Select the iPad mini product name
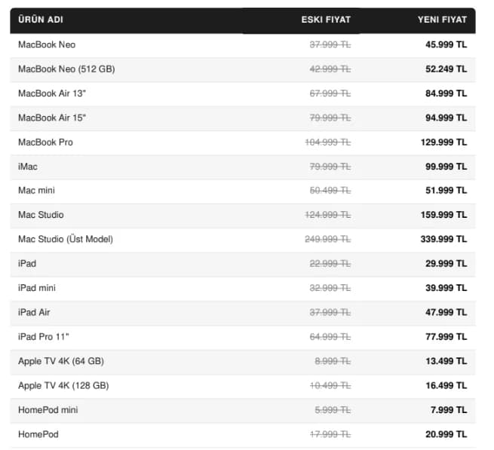 click(37, 288)
